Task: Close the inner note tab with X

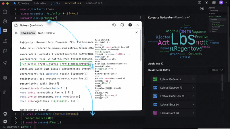Action: pyautogui.click(x=137, y=32)
